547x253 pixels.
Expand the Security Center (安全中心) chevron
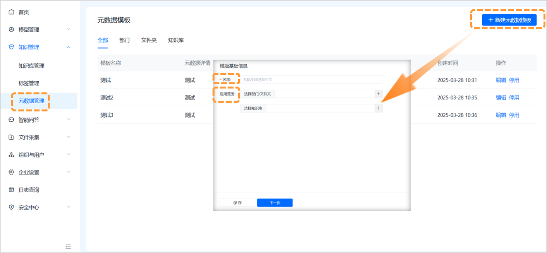tap(69, 207)
